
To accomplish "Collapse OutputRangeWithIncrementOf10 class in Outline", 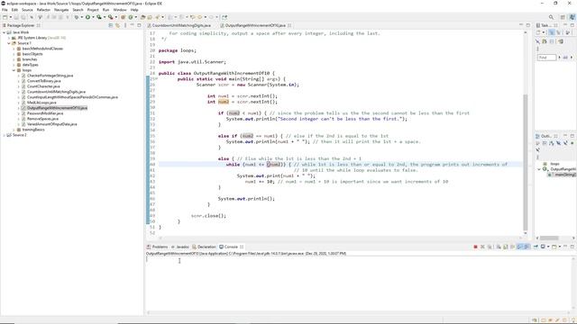I will [539, 169].
